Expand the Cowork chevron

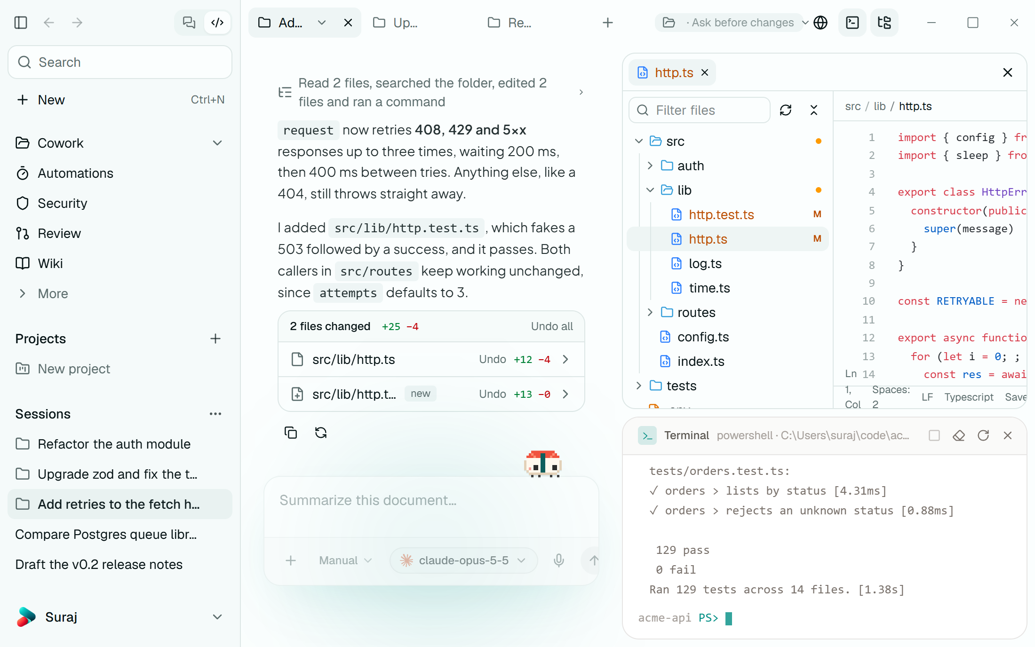(217, 143)
